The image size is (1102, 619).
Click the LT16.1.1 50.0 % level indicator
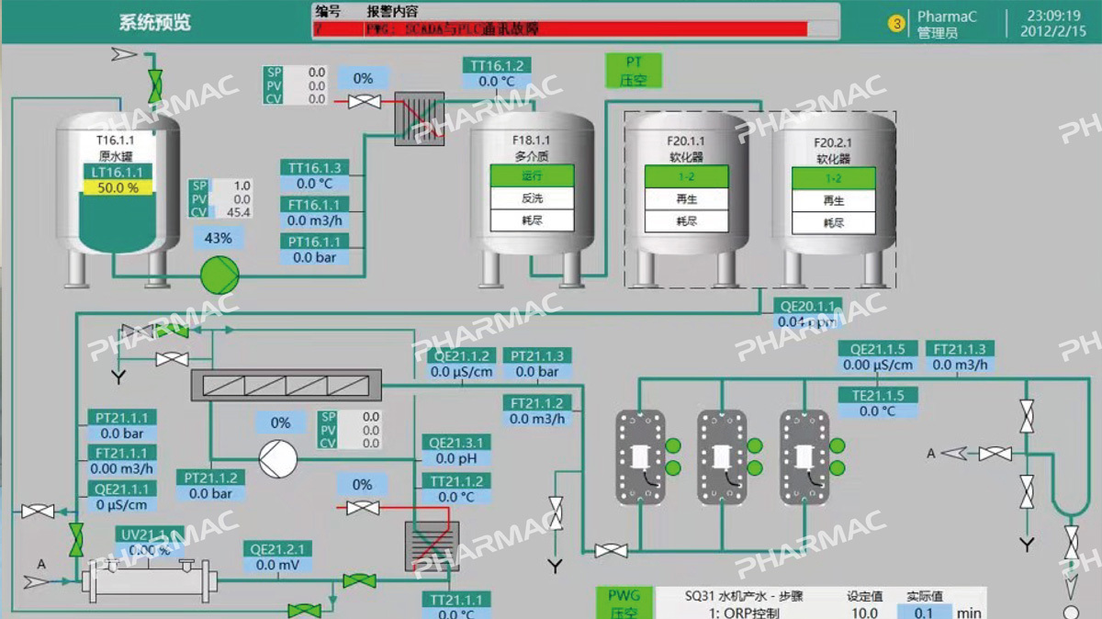pyautogui.click(x=117, y=187)
